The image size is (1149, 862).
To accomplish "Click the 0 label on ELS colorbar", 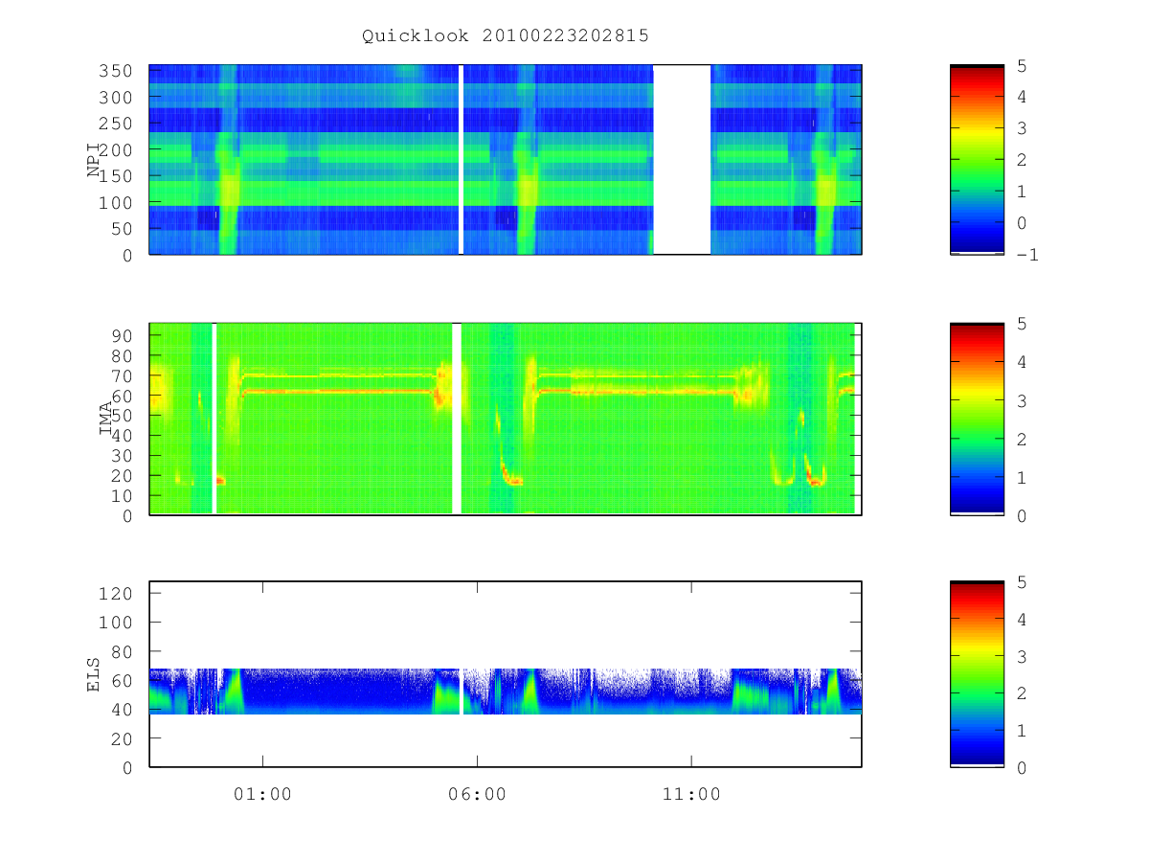I will 1022,767.
